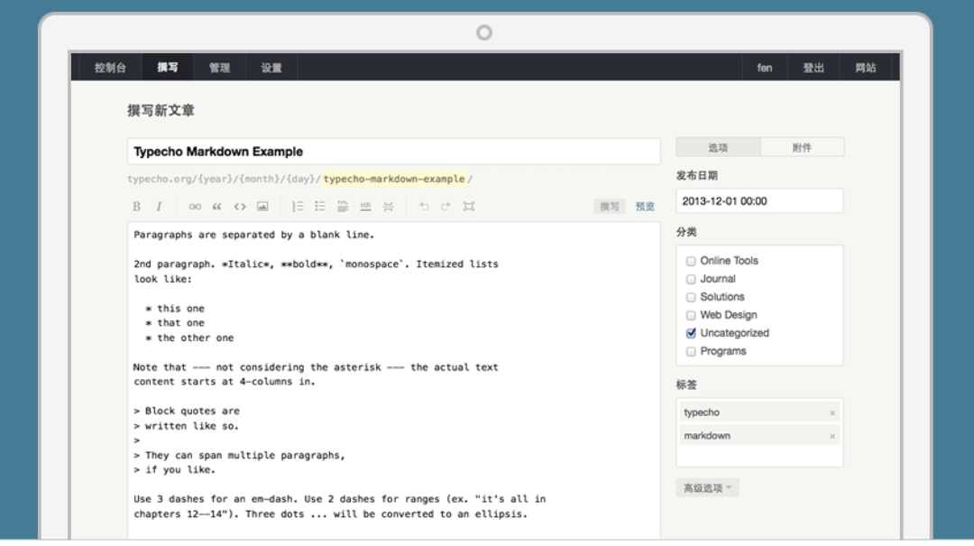The image size is (974, 546).
Task: Open the 撰写 write menu
Action: pos(167,67)
